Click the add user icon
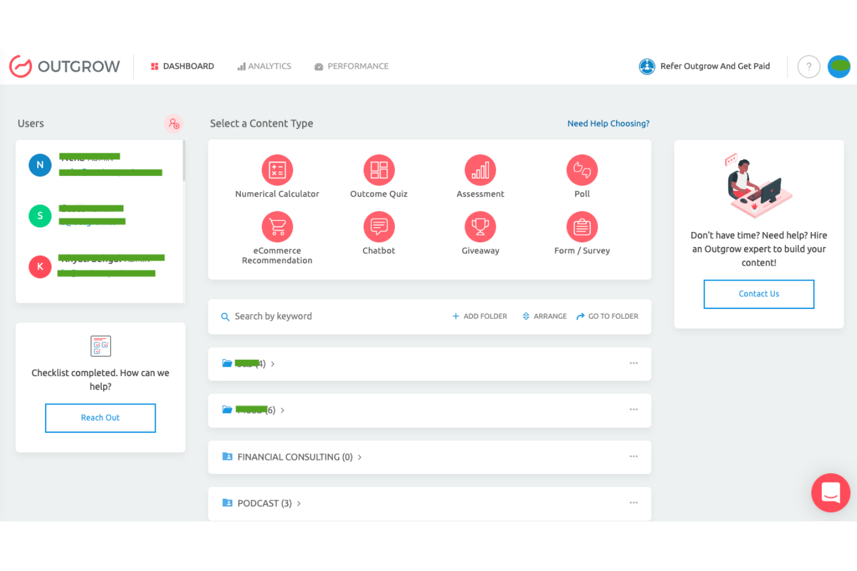The image size is (857, 571). (174, 124)
